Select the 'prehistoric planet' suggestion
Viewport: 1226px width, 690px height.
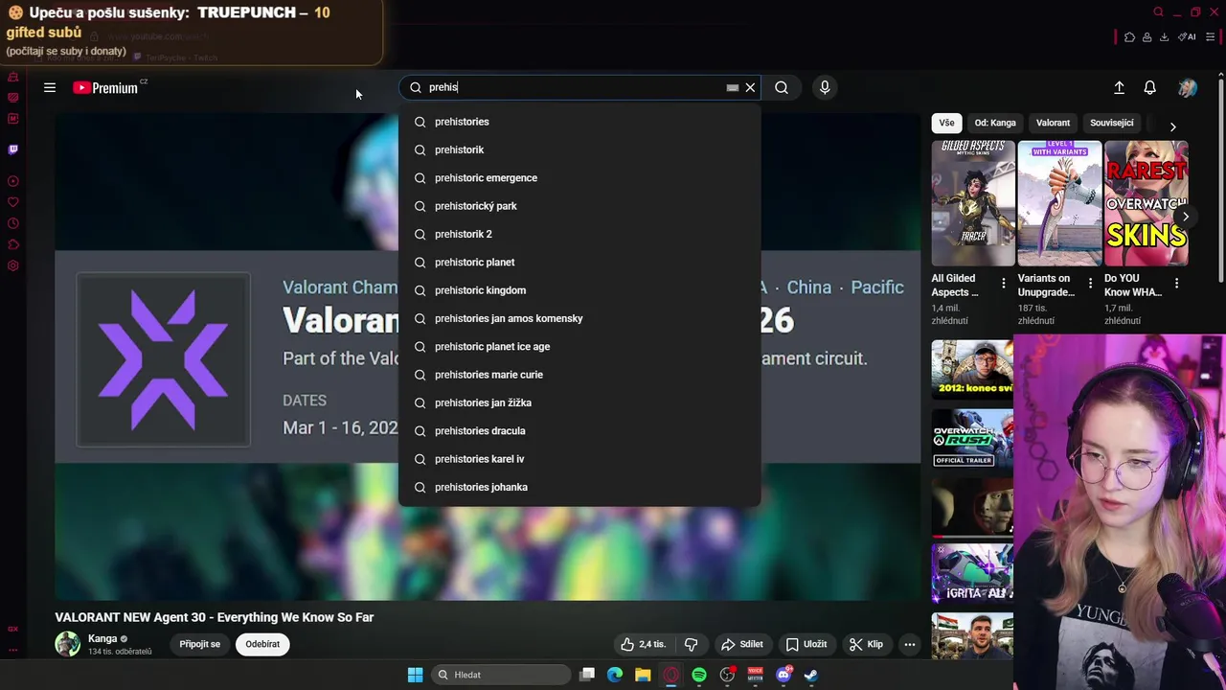coord(579,262)
